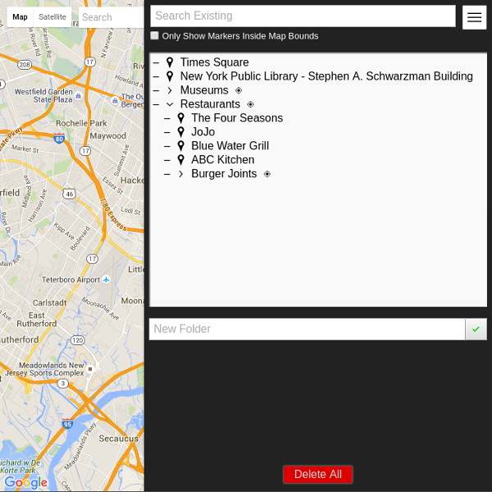Click the Secaucus label on the map
The height and width of the screenshot is (492, 492).
tap(118, 439)
